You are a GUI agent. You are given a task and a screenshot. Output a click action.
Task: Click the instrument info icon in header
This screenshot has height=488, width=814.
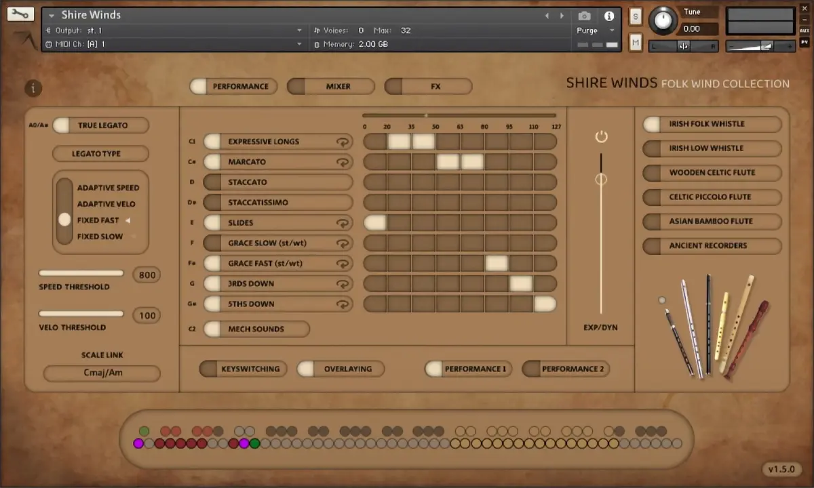coord(608,16)
